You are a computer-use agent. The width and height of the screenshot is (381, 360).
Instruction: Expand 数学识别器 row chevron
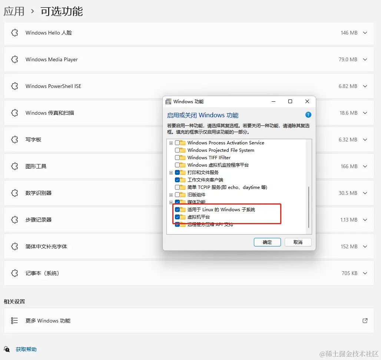tap(365, 193)
